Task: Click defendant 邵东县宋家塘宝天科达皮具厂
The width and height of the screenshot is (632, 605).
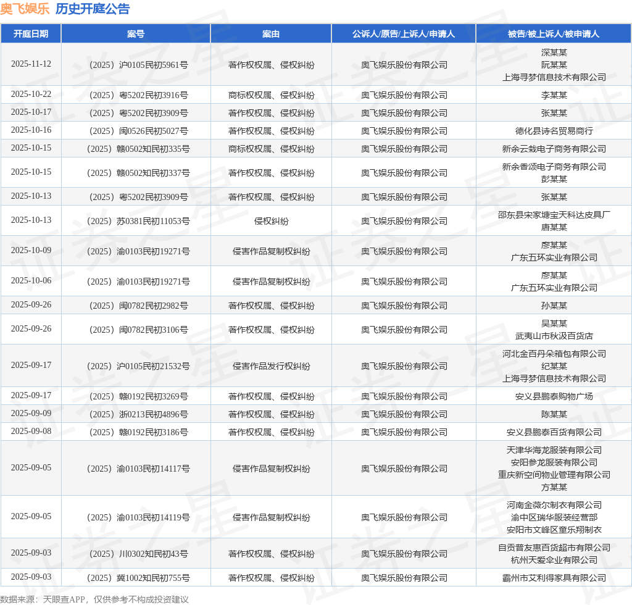Action: point(554,215)
